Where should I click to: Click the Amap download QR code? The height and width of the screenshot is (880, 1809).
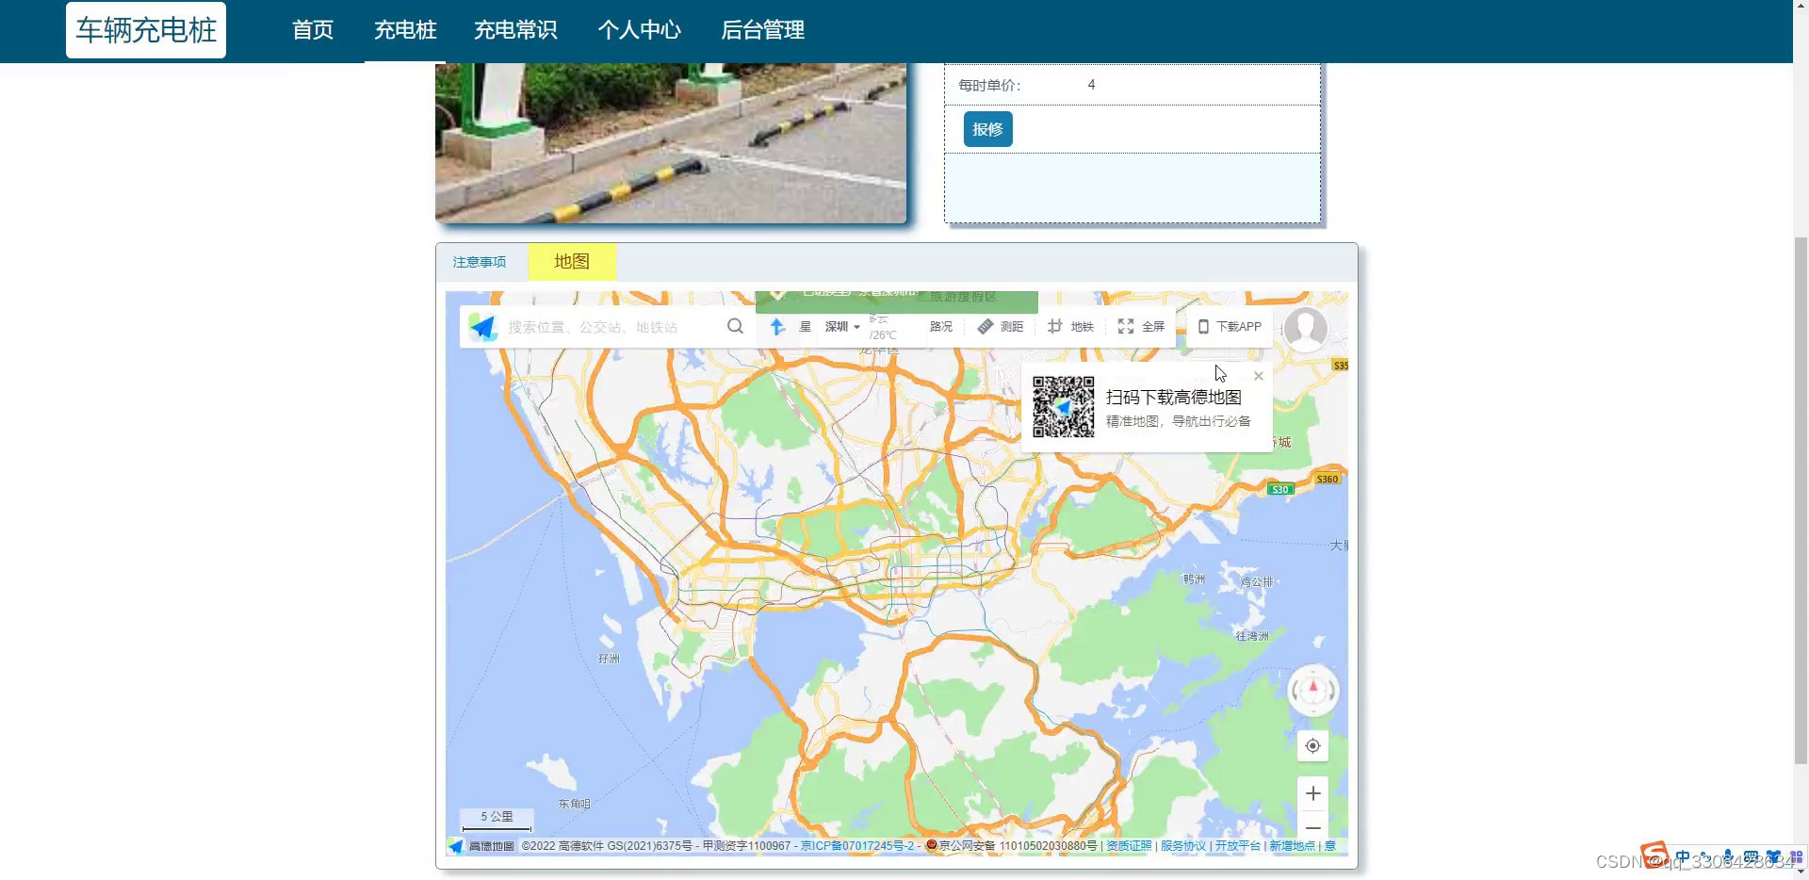pos(1063,407)
